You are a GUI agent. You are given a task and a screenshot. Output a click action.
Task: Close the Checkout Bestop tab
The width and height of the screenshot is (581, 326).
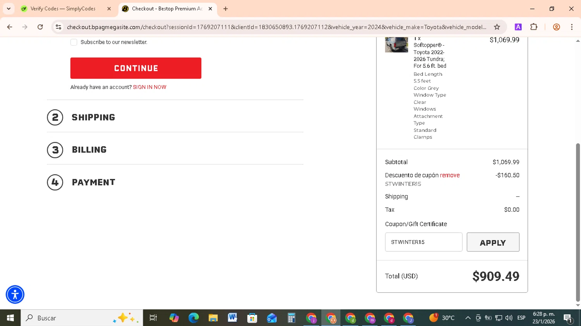click(x=210, y=9)
